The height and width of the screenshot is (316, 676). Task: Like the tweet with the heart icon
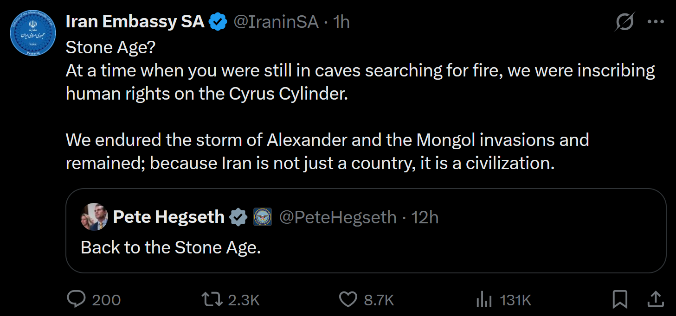(348, 299)
